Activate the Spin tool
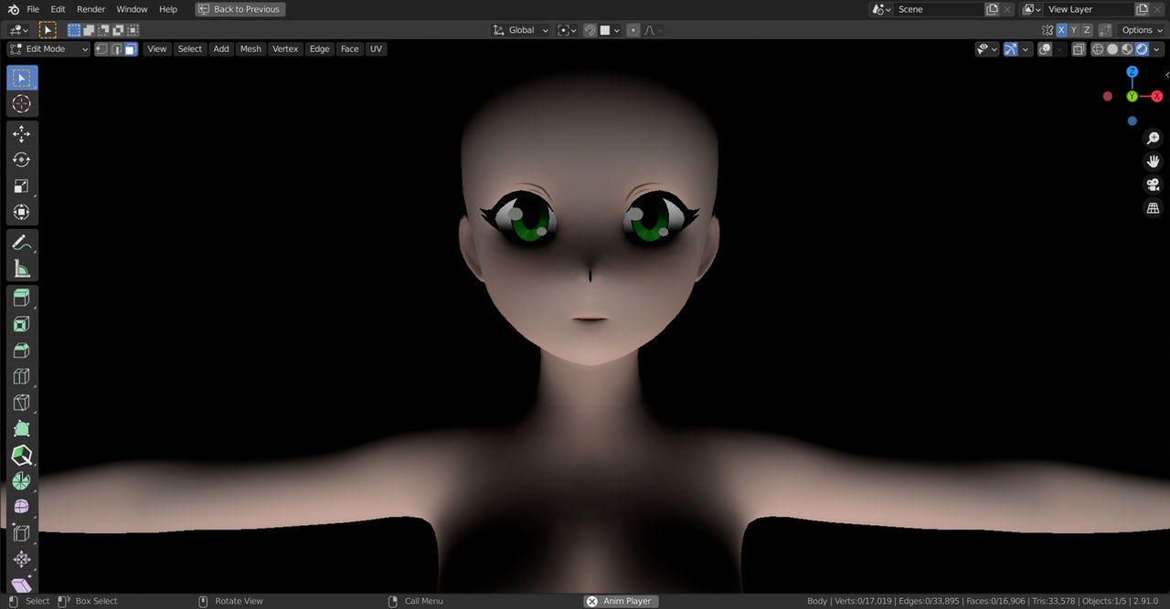This screenshot has width=1170, height=609. 22,481
